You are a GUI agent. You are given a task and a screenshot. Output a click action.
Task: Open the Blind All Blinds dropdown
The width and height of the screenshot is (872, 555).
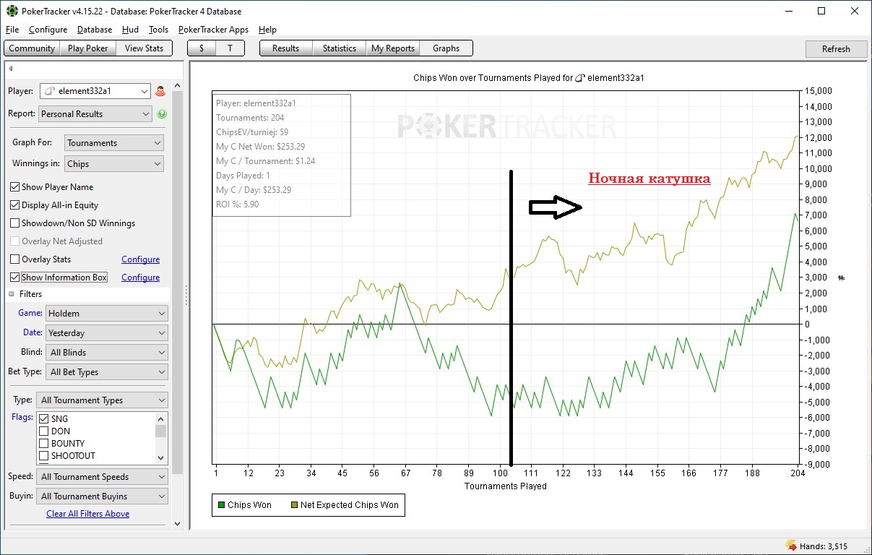(x=107, y=353)
